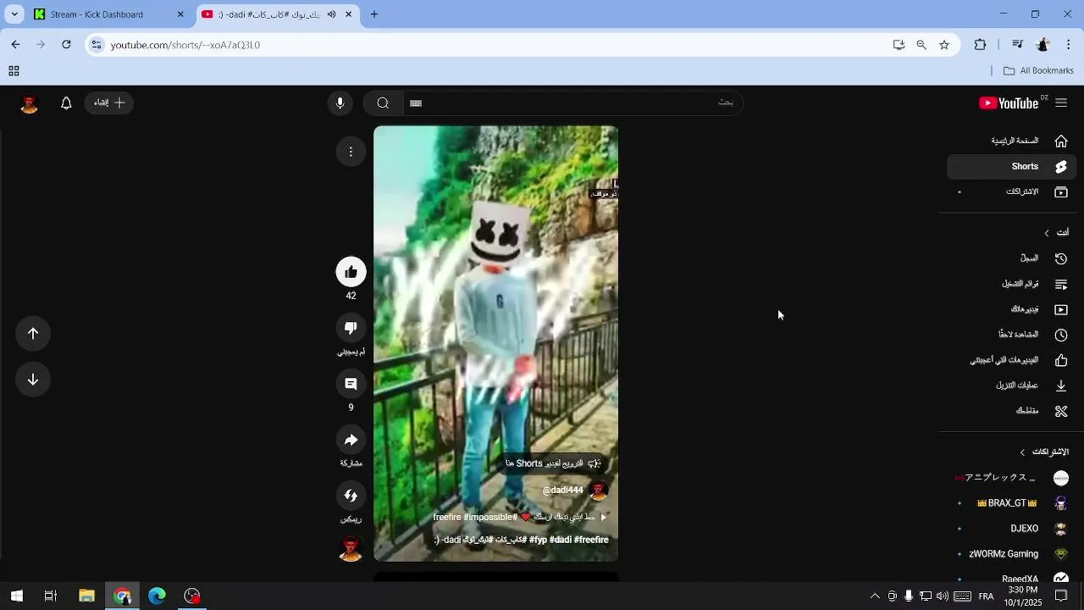Open the アニプレックス channel subscription
This screenshot has height=610, width=1084.
(1012, 478)
